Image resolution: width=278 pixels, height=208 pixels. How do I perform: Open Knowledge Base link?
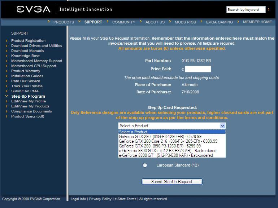point(25,56)
